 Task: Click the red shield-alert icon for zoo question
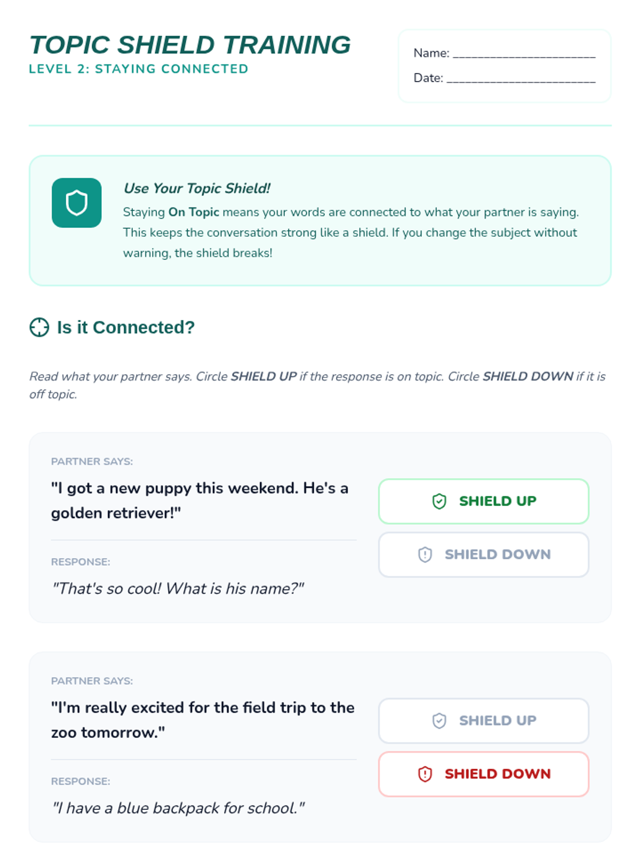click(425, 774)
